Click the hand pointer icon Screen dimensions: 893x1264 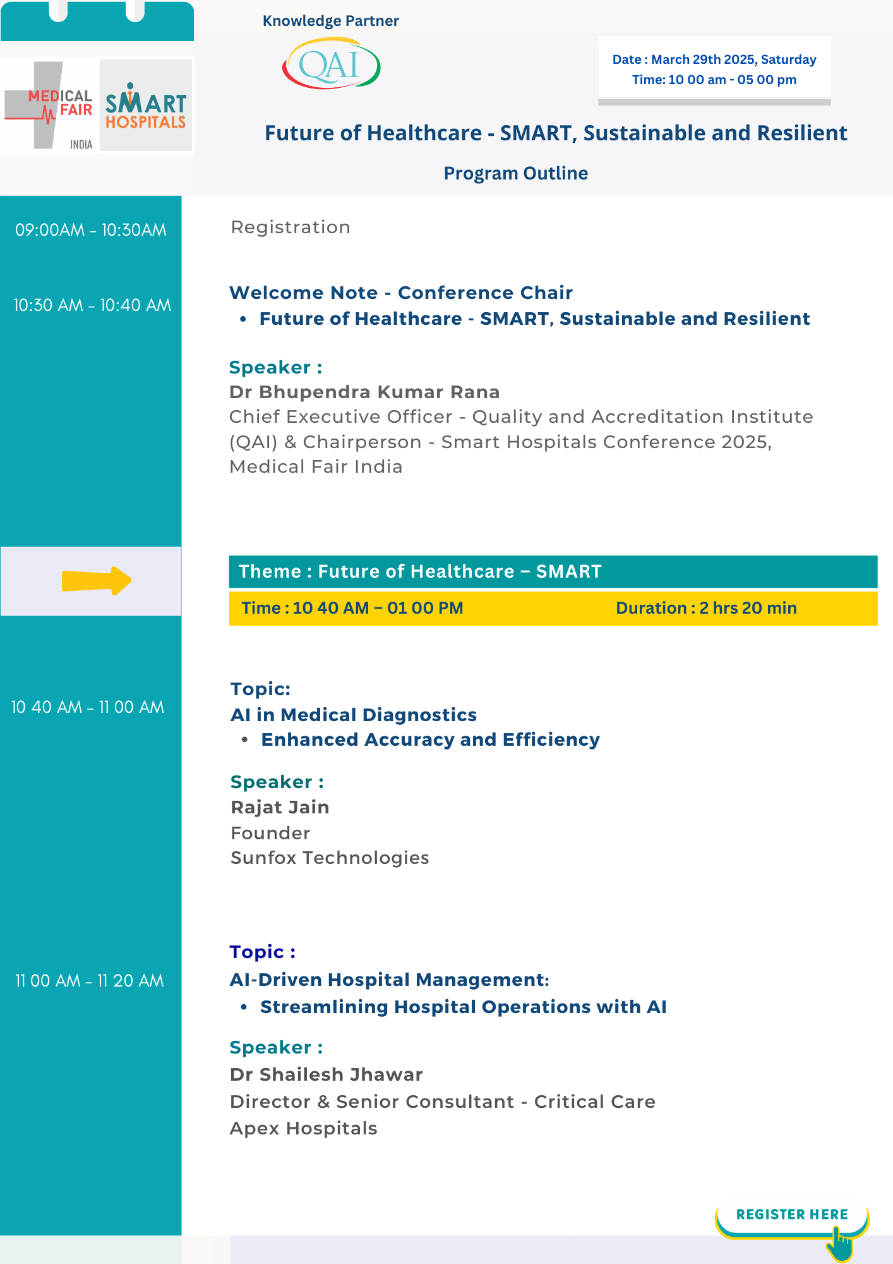[840, 1244]
